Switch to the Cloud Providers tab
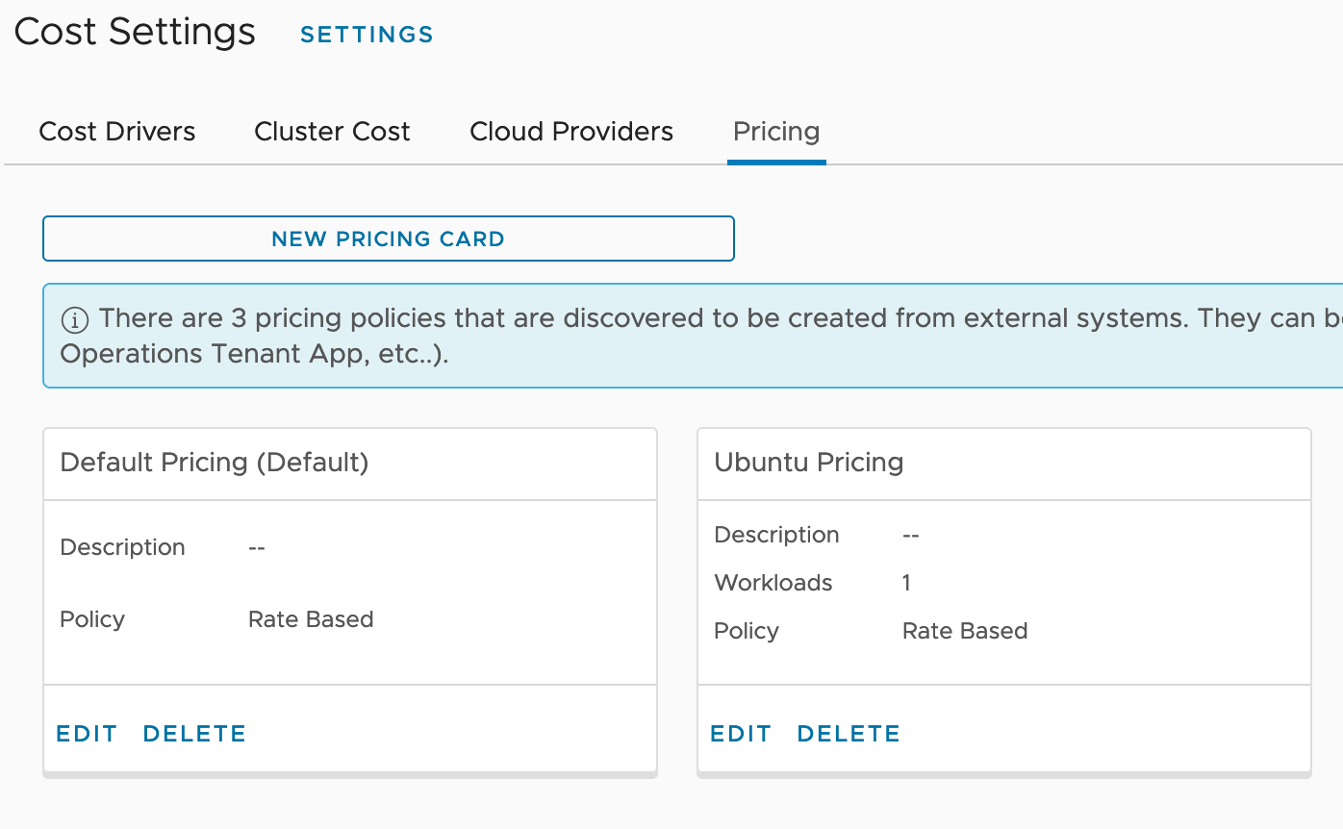Screen dimensions: 1343x829 pos(571,132)
